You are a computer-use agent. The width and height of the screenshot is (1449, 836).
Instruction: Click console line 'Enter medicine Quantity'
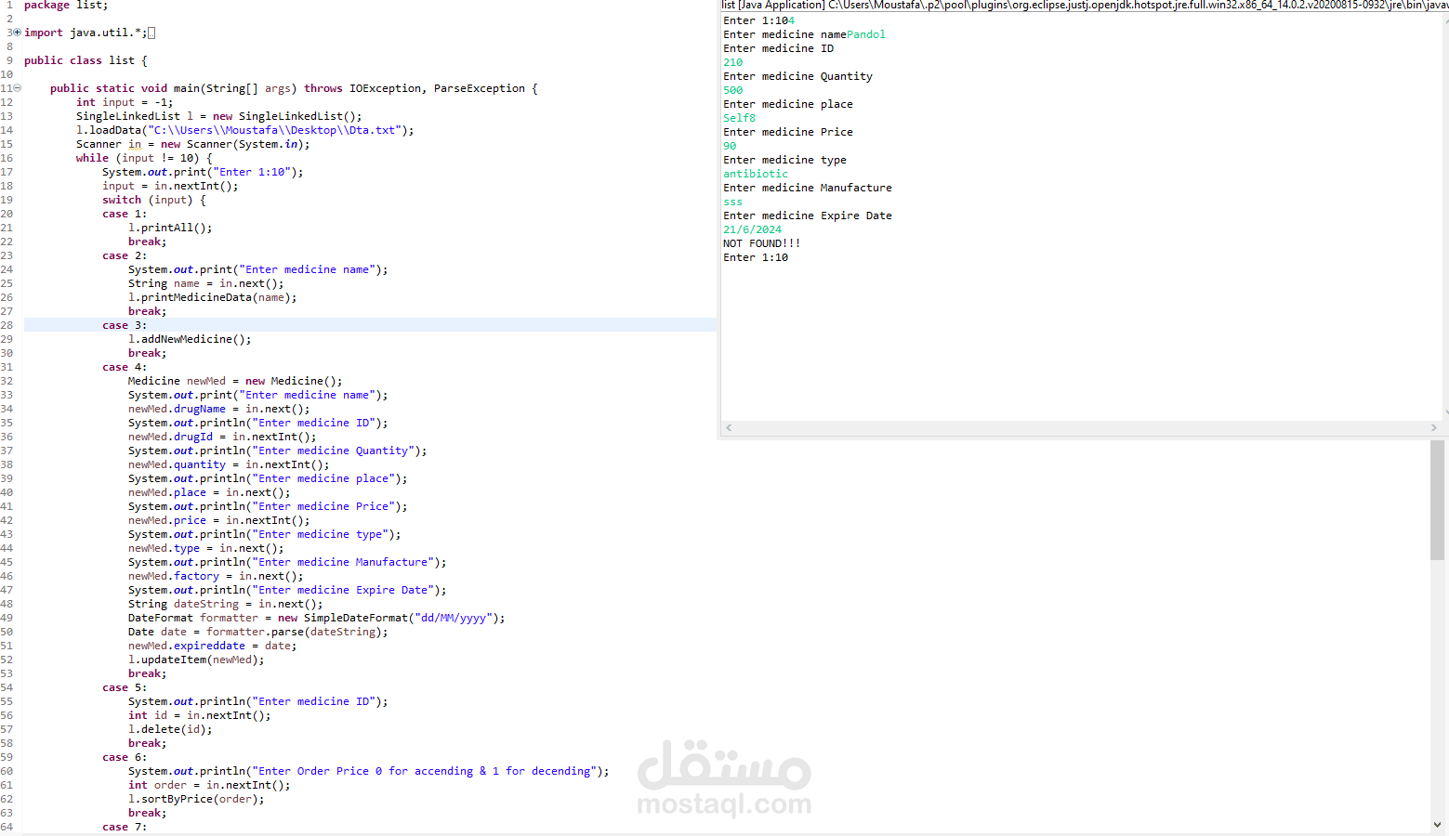point(798,76)
